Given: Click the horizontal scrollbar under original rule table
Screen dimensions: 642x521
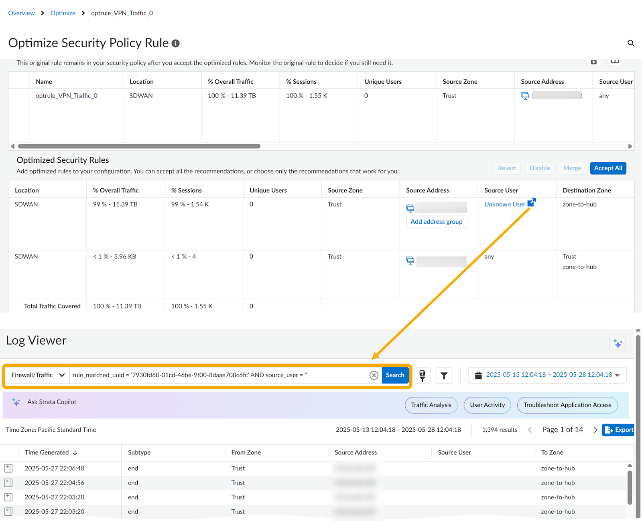Looking at the screenshot, I should (x=139, y=146).
